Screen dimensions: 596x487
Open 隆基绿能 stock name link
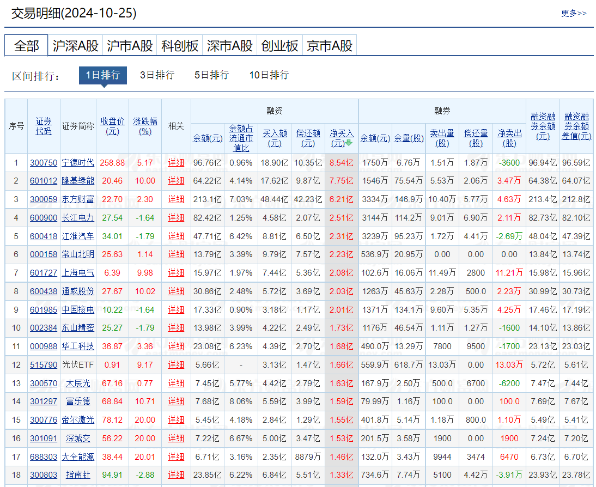click(77, 181)
